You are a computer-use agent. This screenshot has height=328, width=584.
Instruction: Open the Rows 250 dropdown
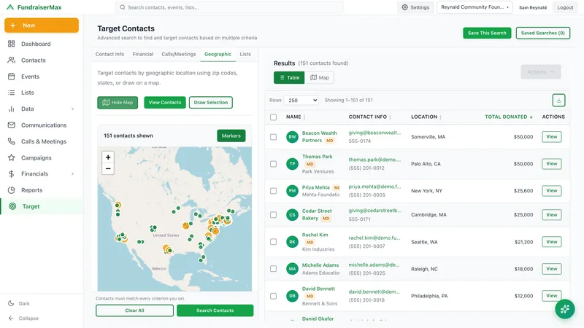(301, 100)
